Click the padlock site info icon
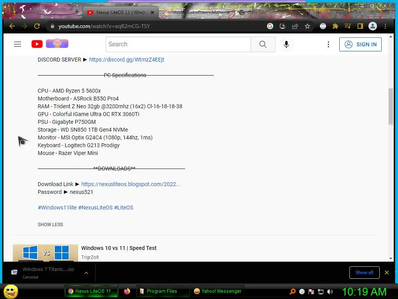This screenshot has width=398, height=299. [52, 26]
